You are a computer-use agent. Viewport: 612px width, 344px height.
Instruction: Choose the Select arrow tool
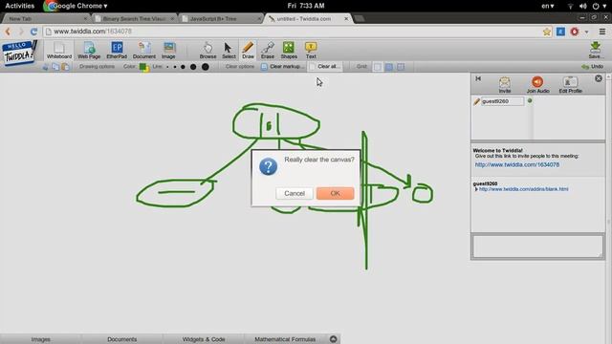click(229, 51)
